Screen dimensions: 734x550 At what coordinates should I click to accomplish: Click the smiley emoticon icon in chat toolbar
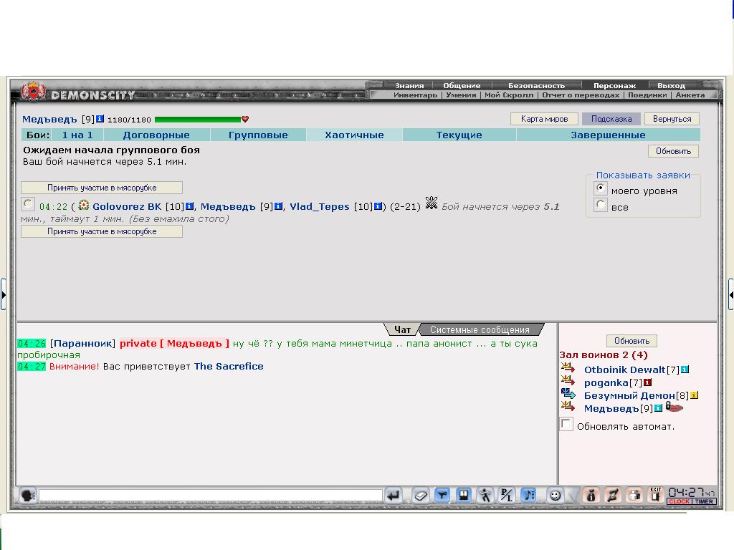point(555,495)
